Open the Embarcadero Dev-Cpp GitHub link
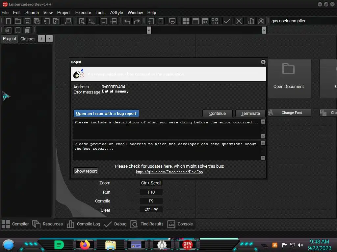 point(169,172)
